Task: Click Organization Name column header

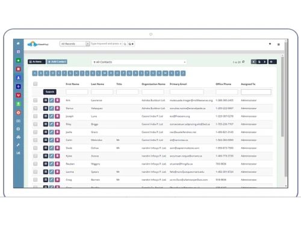Action: point(154,84)
